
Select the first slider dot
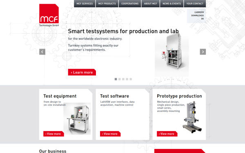click(116, 79)
